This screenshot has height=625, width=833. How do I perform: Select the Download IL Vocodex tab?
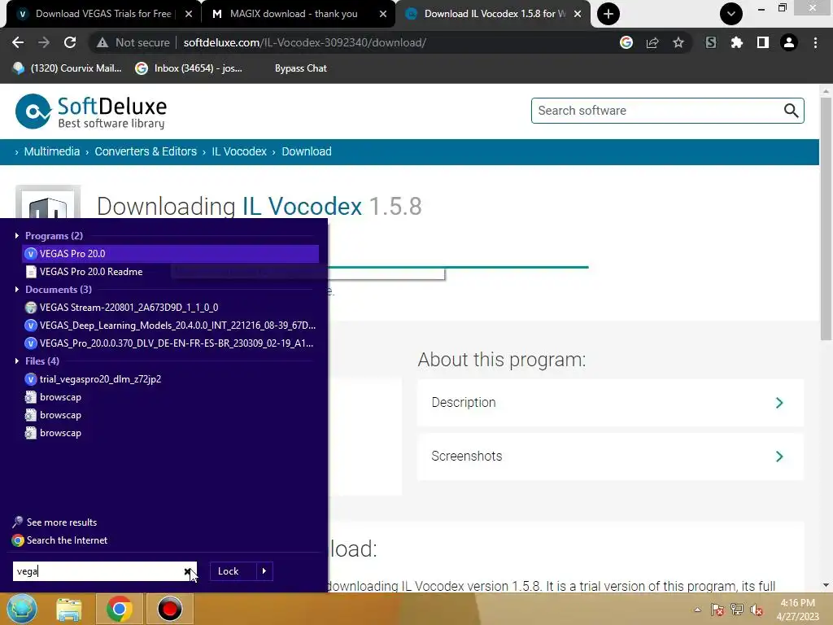(494, 14)
